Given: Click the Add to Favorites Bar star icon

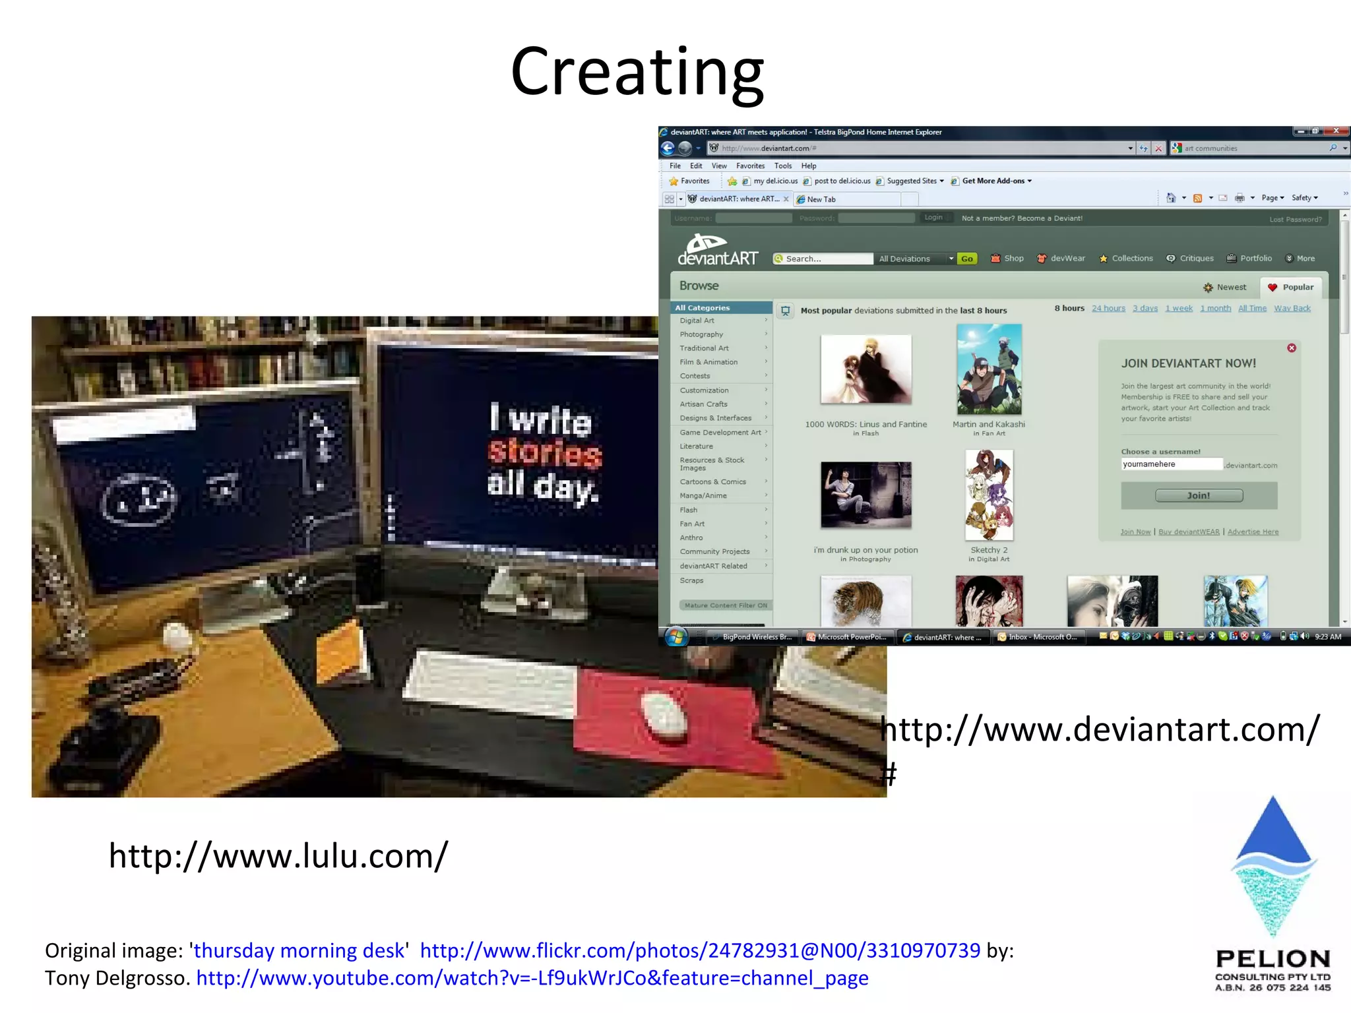Looking at the screenshot, I should 732,181.
